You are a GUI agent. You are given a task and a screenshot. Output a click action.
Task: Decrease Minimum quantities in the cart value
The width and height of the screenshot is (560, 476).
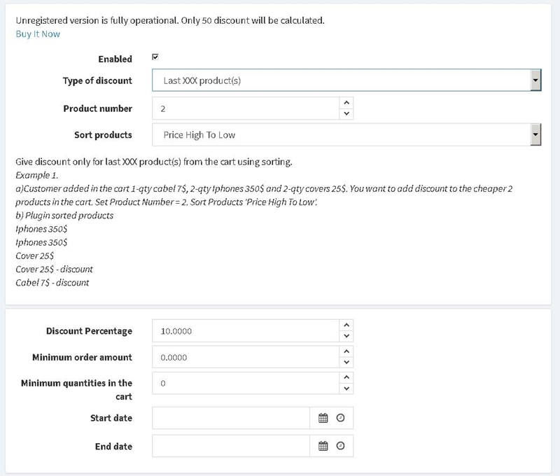coord(346,388)
